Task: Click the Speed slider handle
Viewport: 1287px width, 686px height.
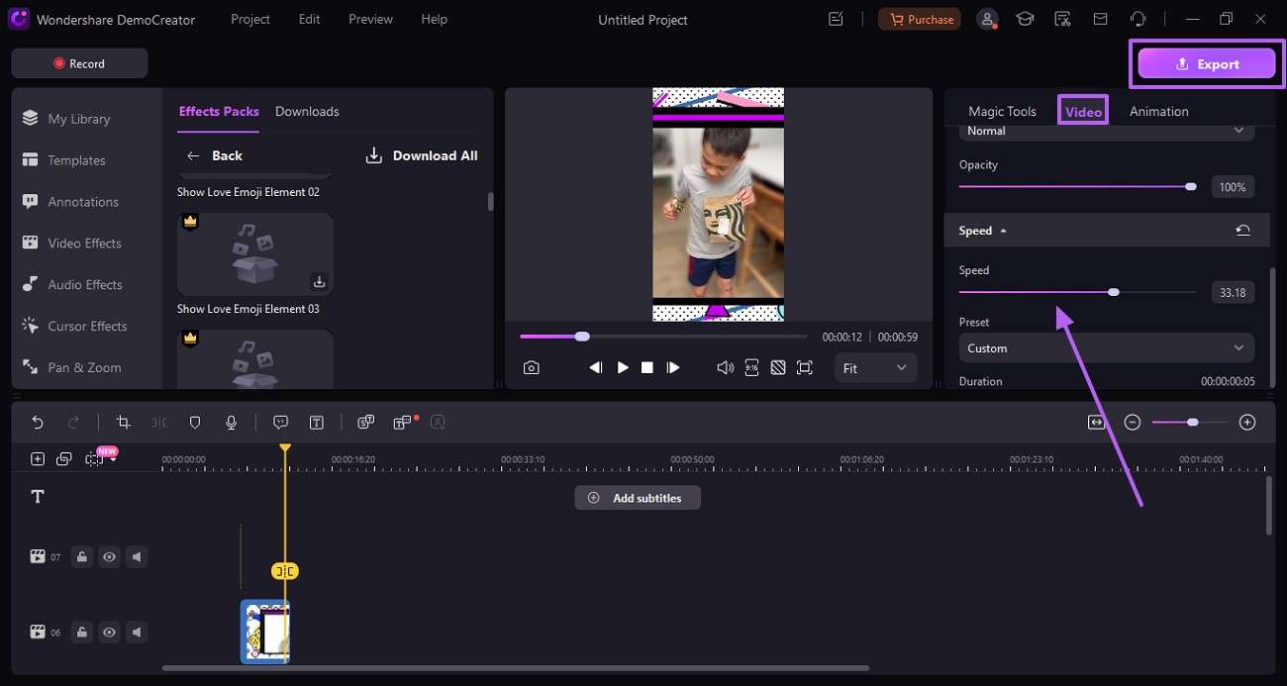Action: [x=1114, y=292]
